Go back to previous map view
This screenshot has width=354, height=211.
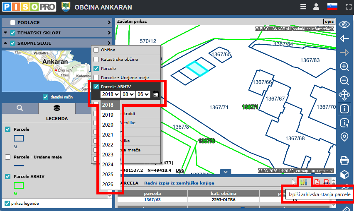(344, 38)
